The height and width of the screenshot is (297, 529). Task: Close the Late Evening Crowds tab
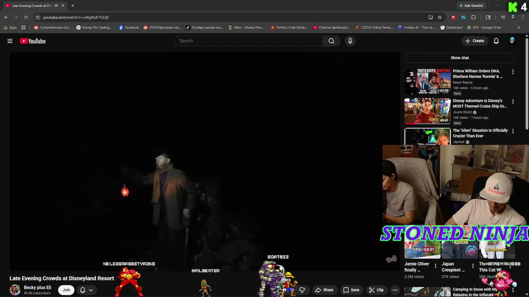click(63, 6)
